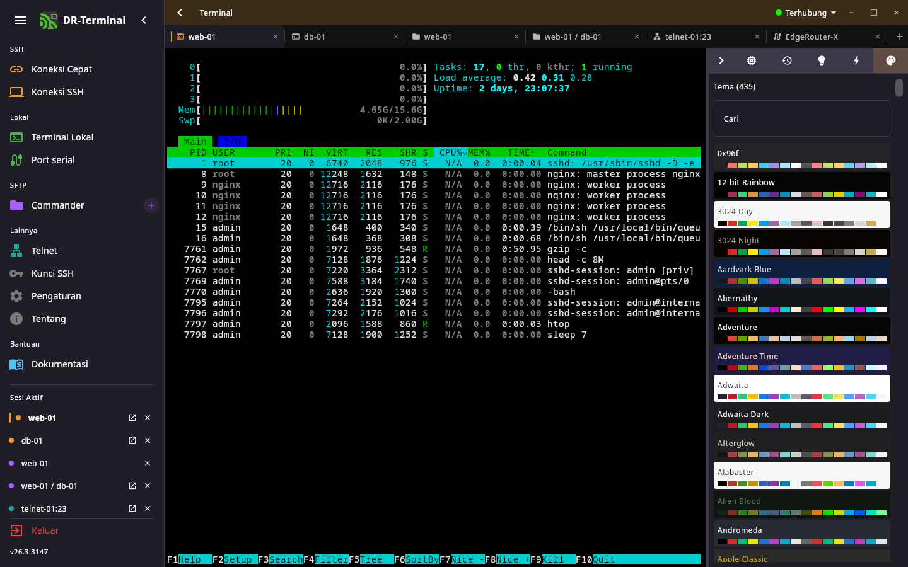Launch Terminal Lokal
The height and width of the screenshot is (567, 908).
pos(82,137)
